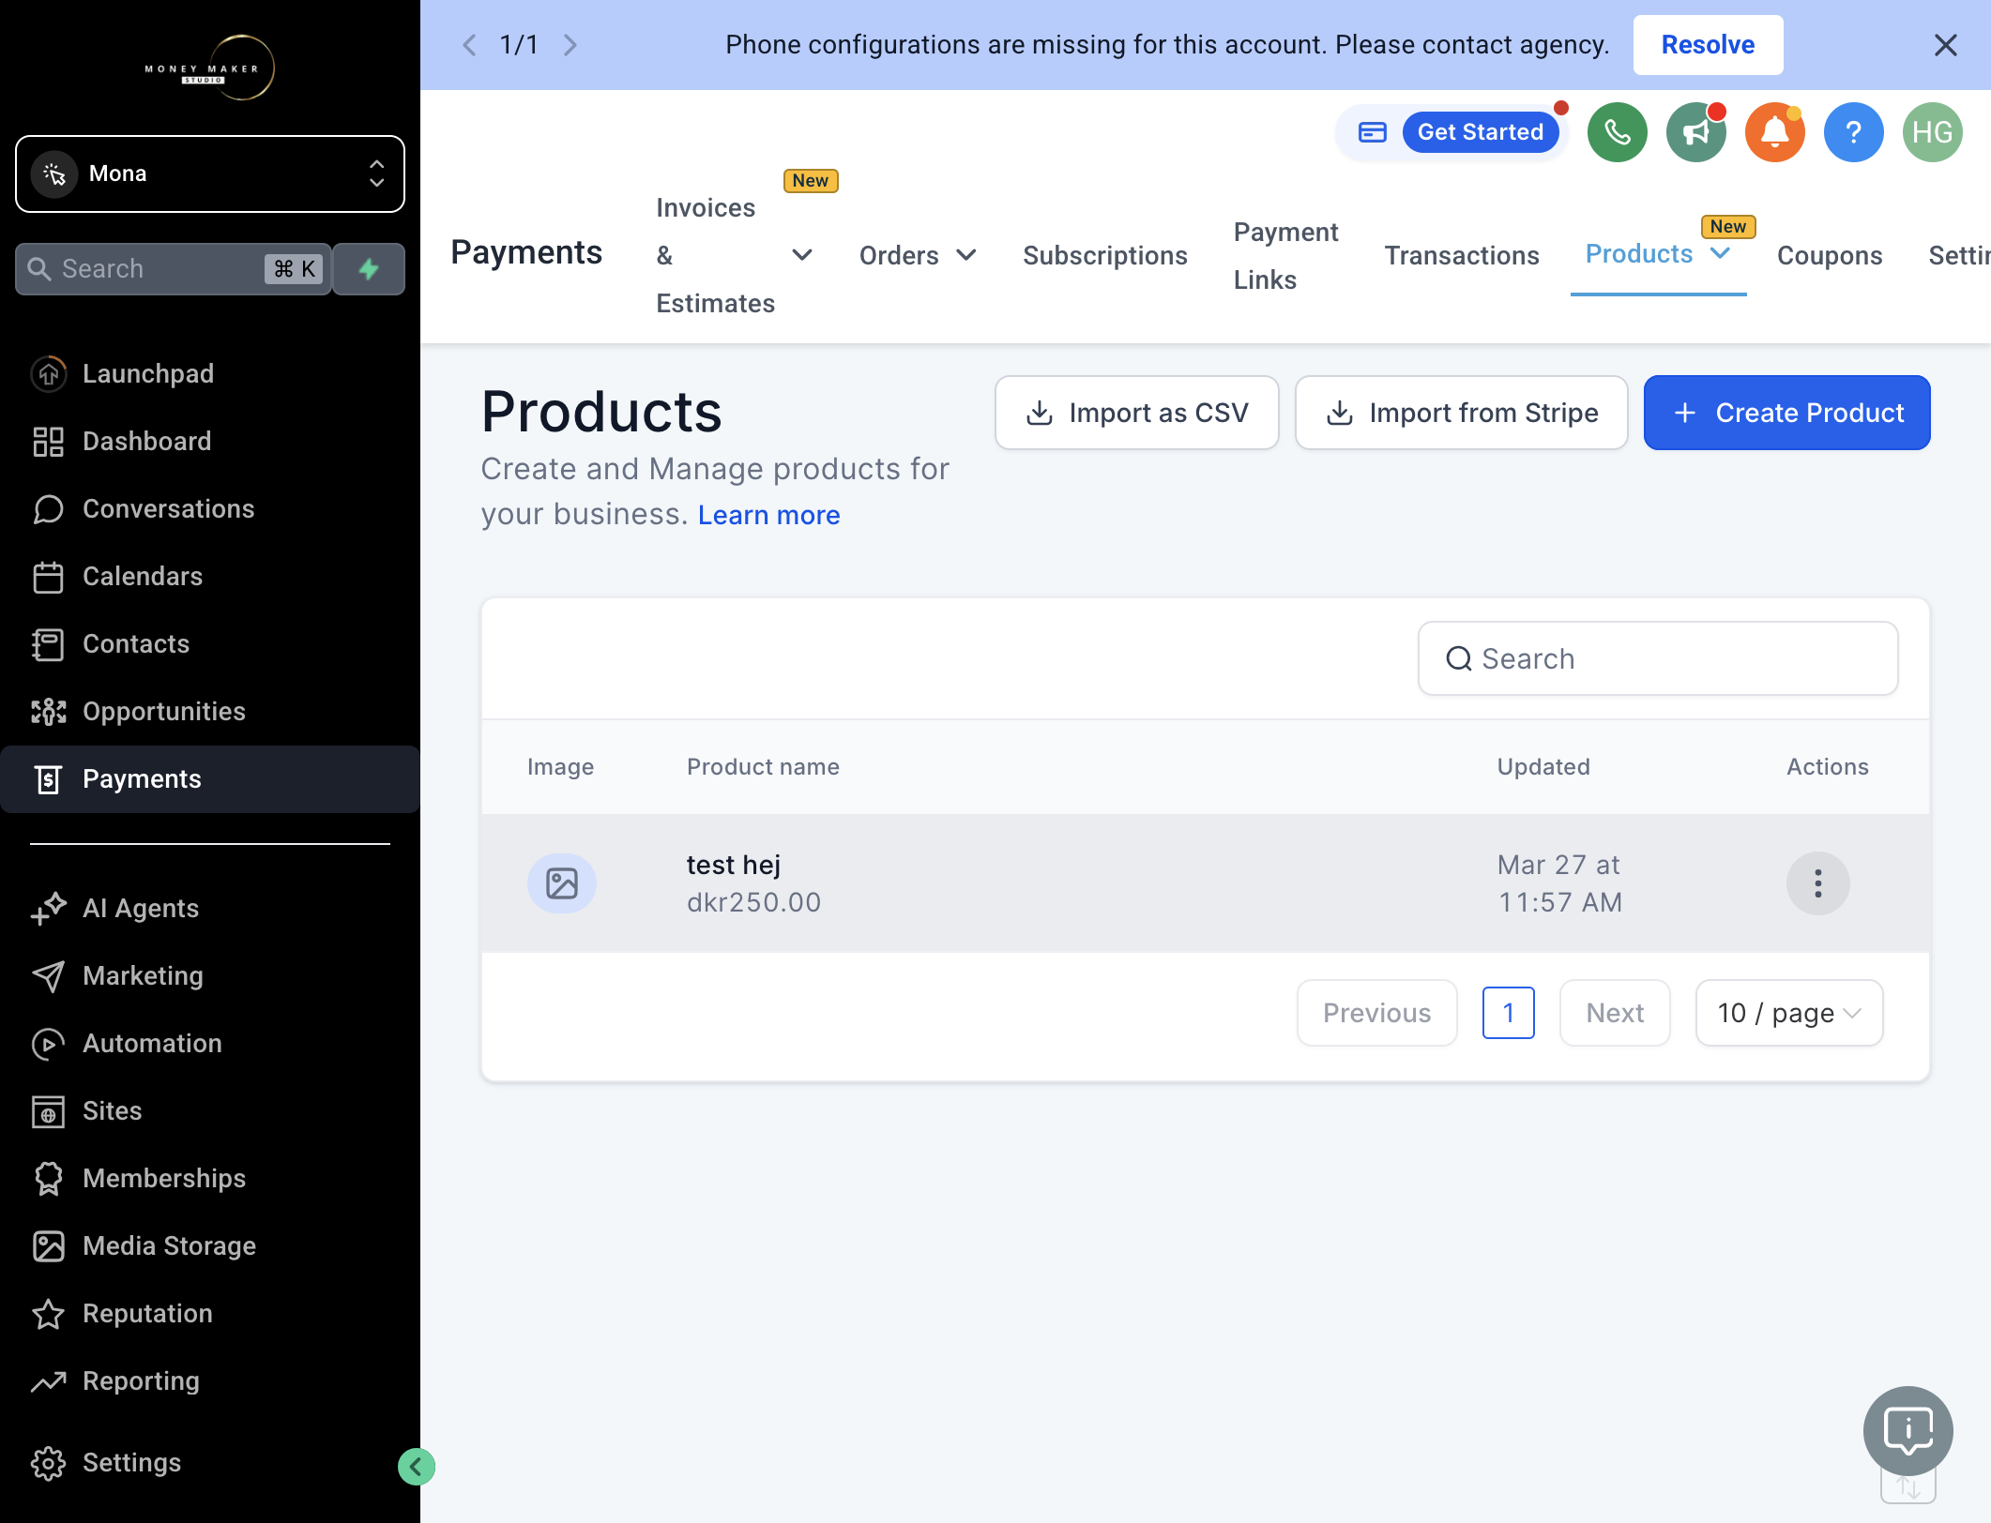Go to previous banner notification arrow
Image resolution: width=1991 pixels, height=1523 pixels.
[469, 45]
